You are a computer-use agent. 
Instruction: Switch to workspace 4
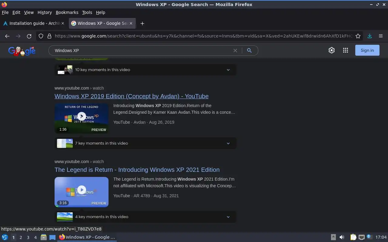click(x=35, y=237)
